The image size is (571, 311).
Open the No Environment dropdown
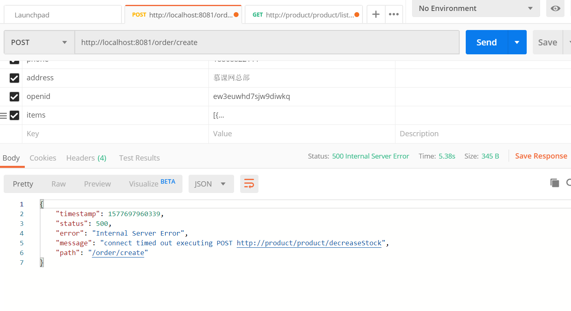(476, 8)
